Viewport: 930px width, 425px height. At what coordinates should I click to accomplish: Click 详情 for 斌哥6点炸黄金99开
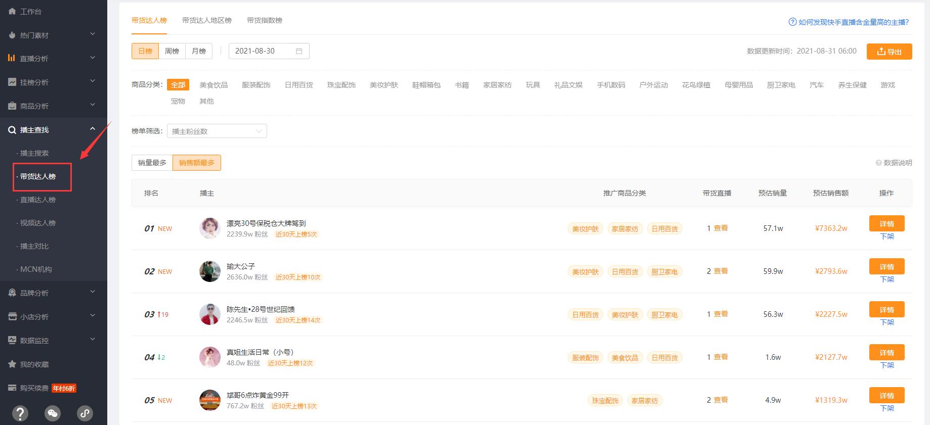point(886,395)
